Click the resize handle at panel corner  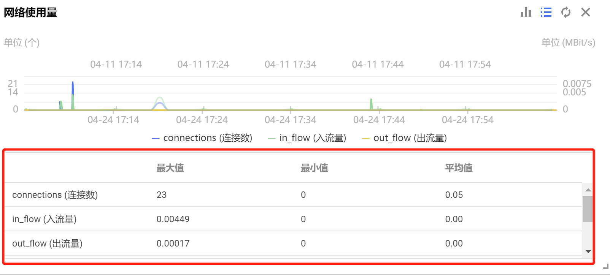coord(606,267)
